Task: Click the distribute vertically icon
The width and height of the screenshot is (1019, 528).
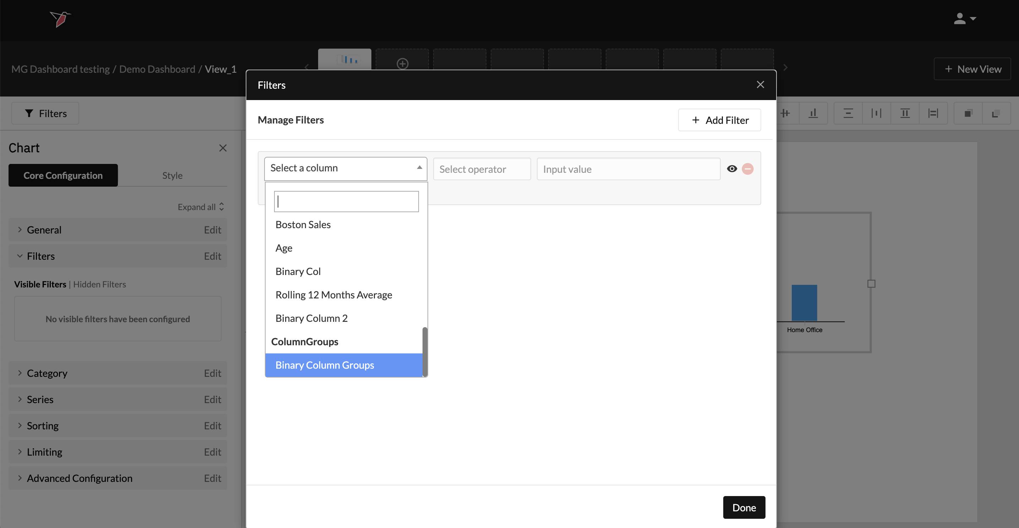Action: [848, 114]
